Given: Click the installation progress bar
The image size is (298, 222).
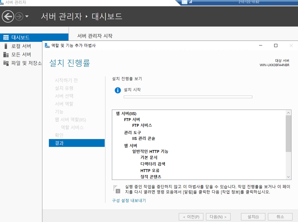Looking at the screenshot, I should 188,97.
